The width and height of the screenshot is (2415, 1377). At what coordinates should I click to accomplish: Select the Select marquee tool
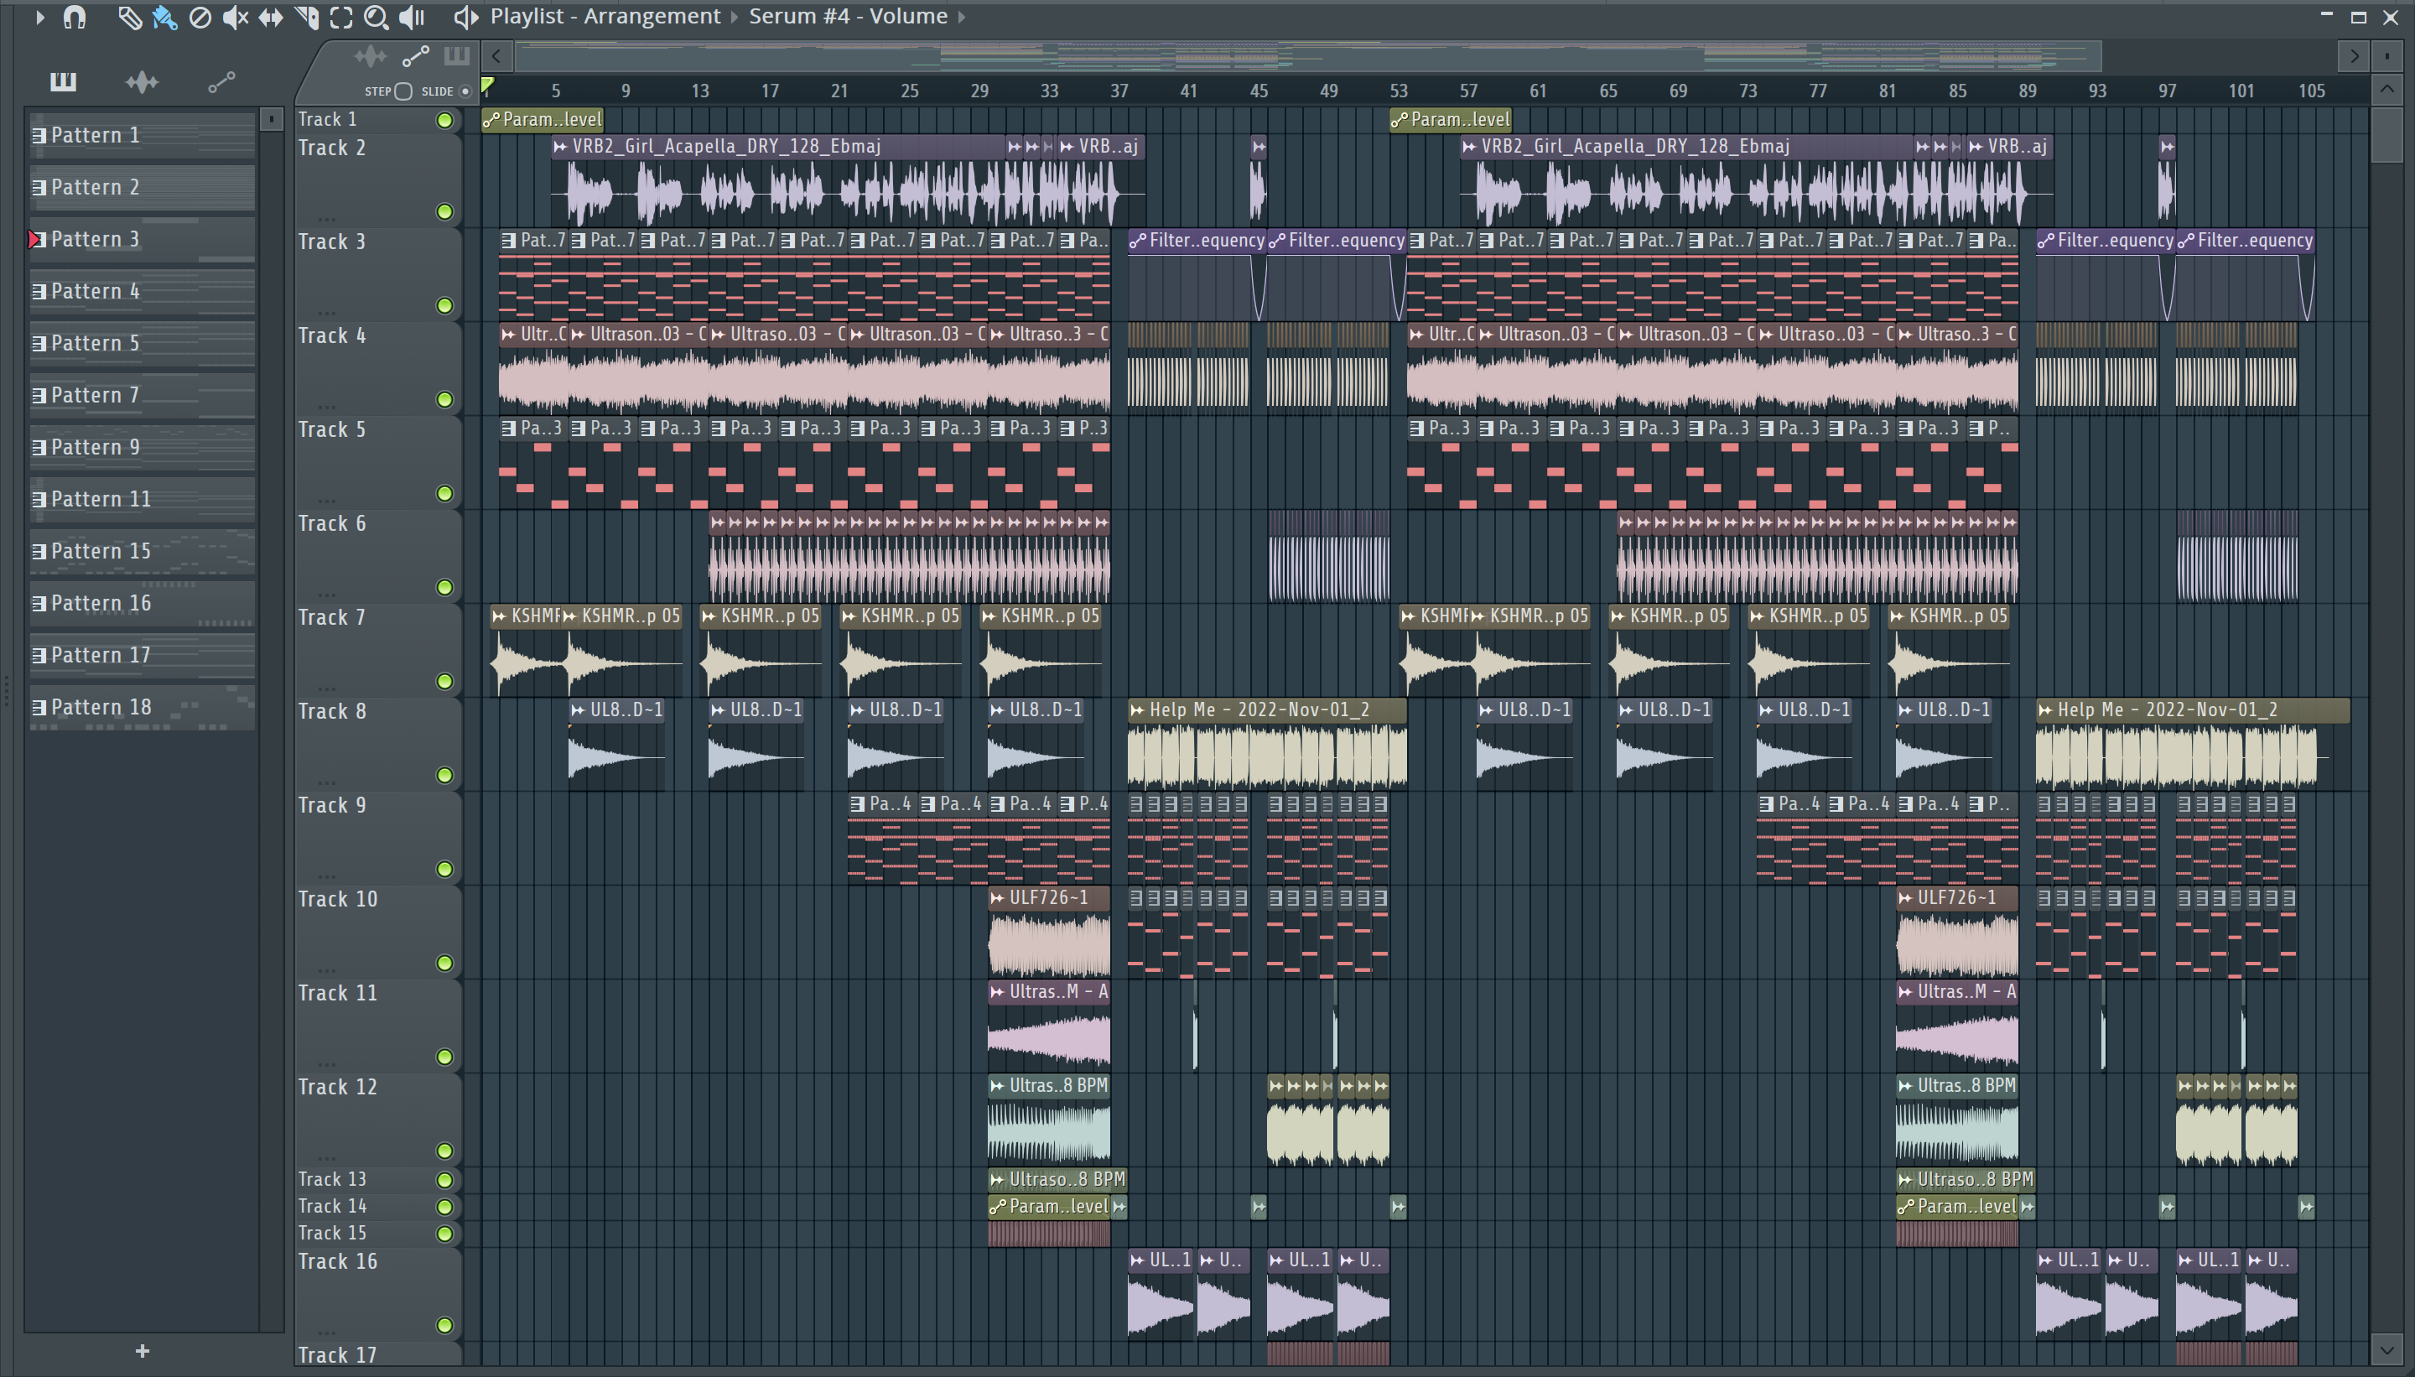point(341,17)
